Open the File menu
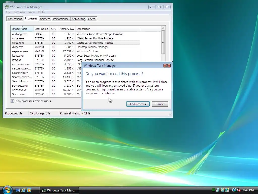This screenshot has height=194, width=258. [x=9, y=12]
